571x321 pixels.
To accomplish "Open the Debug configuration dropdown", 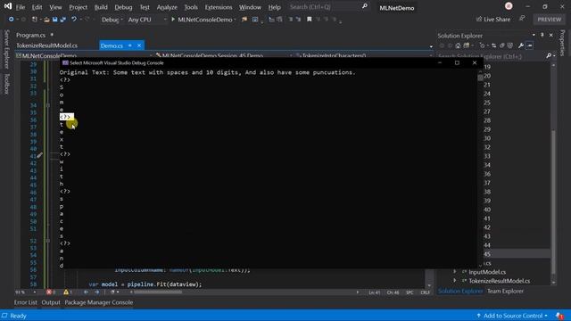I will point(112,20).
